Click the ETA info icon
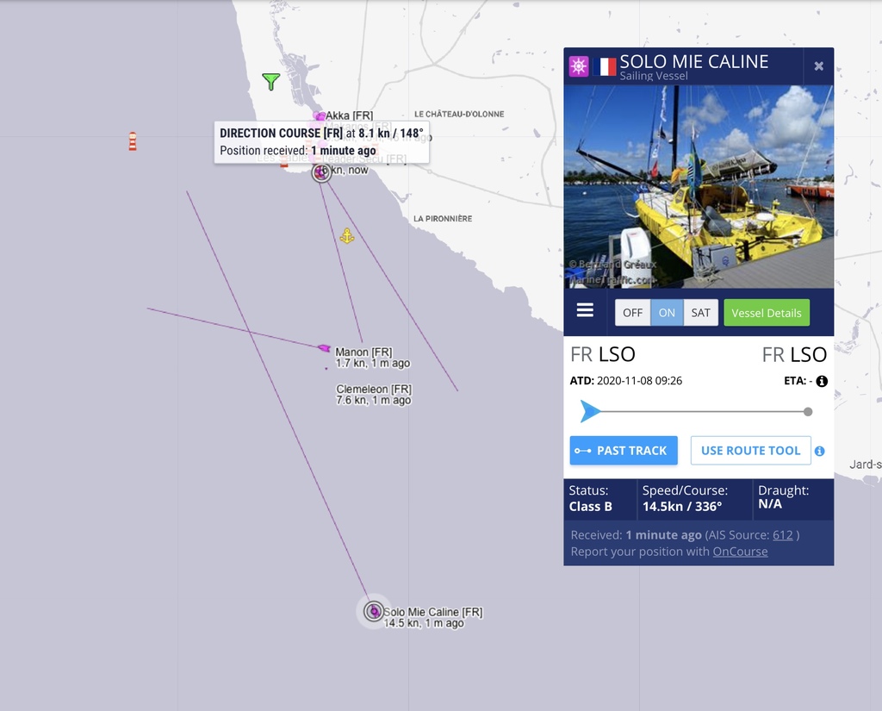Image resolution: width=882 pixels, height=711 pixels. click(x=822, y=381)
